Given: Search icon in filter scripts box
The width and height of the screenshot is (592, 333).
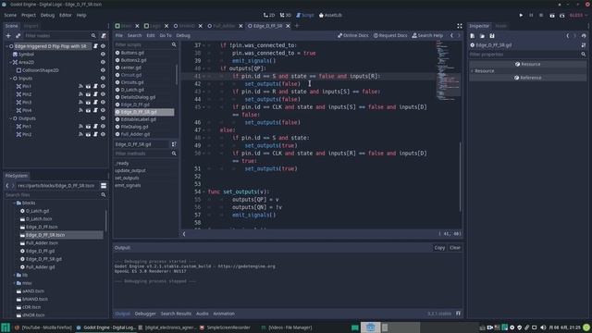Looking at the screenshot, I should click(174, 44).
